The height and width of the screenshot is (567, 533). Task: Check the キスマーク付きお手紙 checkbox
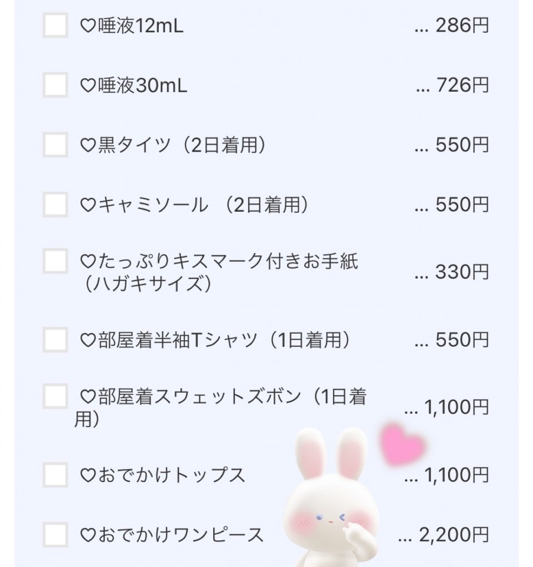[55, 261]
